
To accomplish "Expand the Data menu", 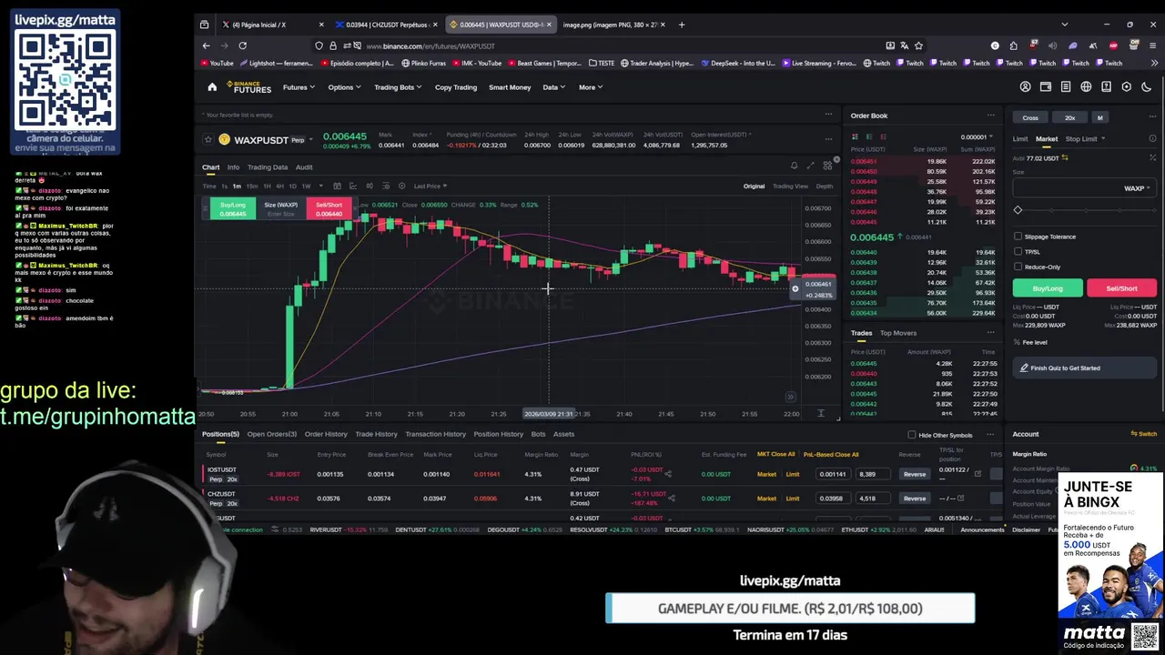I will click(x=553, y=87).
